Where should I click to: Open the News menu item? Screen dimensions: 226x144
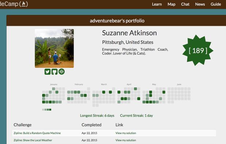tap(200, 4)
